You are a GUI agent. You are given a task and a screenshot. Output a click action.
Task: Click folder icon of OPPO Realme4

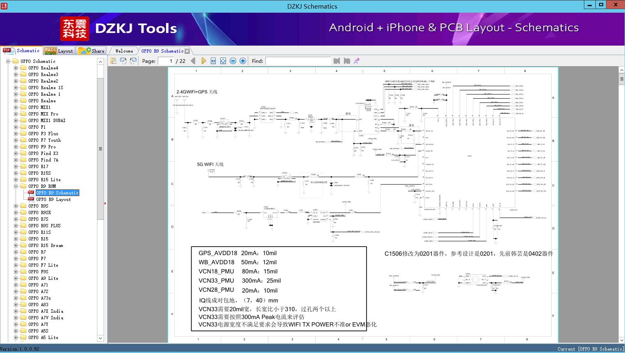click(x=23, y=68)
